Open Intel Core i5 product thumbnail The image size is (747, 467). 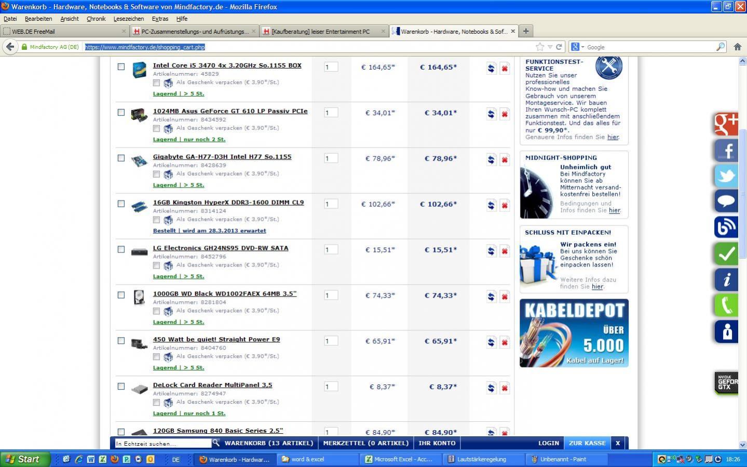[x=139, y=69]
